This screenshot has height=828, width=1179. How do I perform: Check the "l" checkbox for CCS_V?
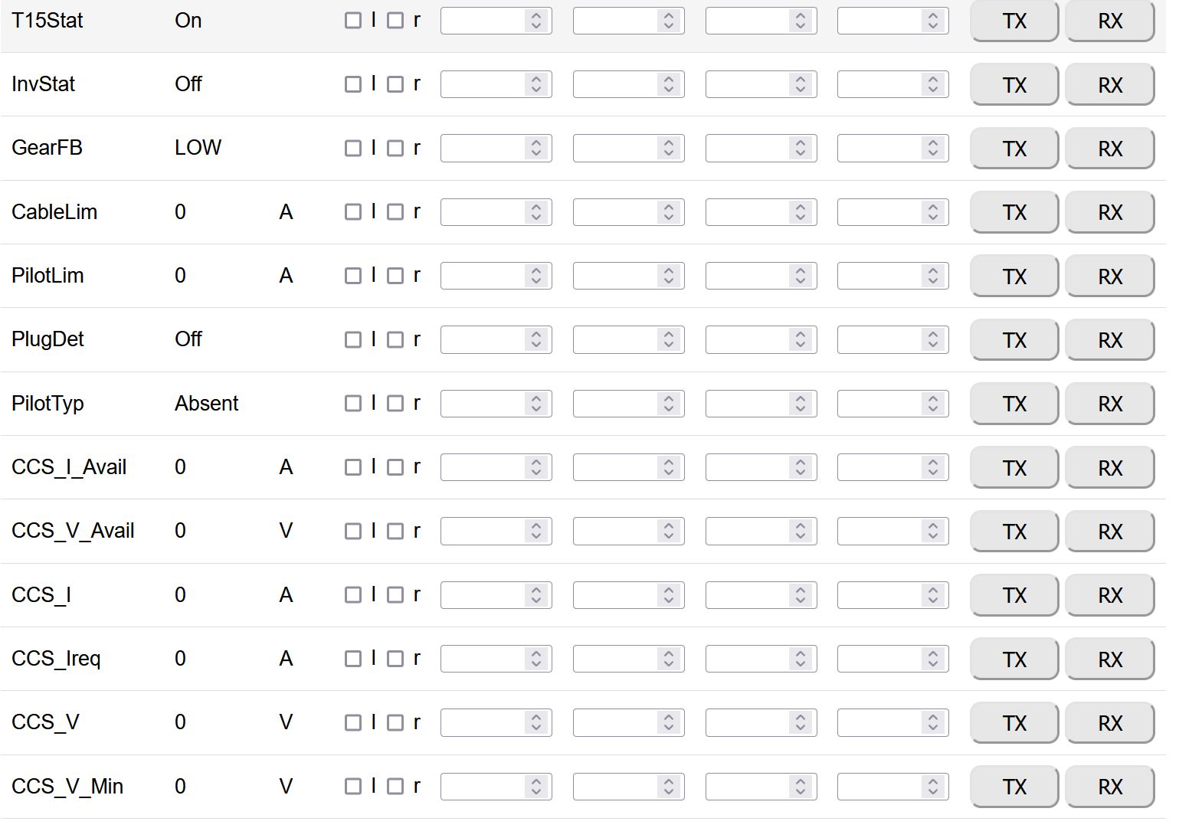[353, 722]
